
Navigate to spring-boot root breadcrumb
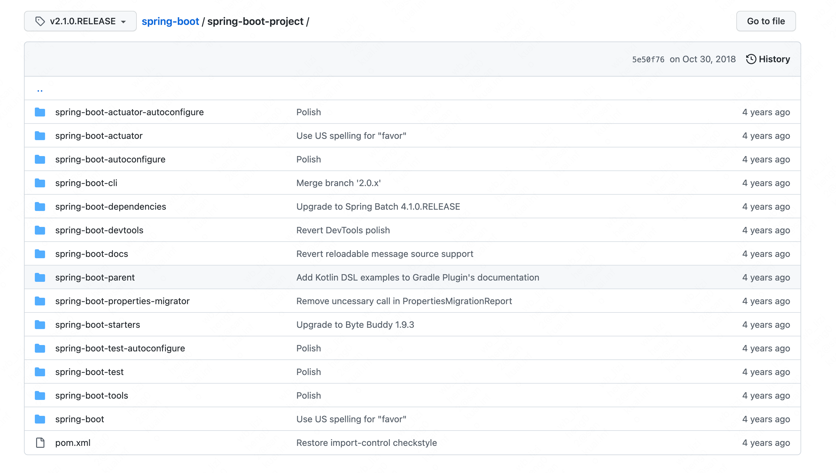170,21
